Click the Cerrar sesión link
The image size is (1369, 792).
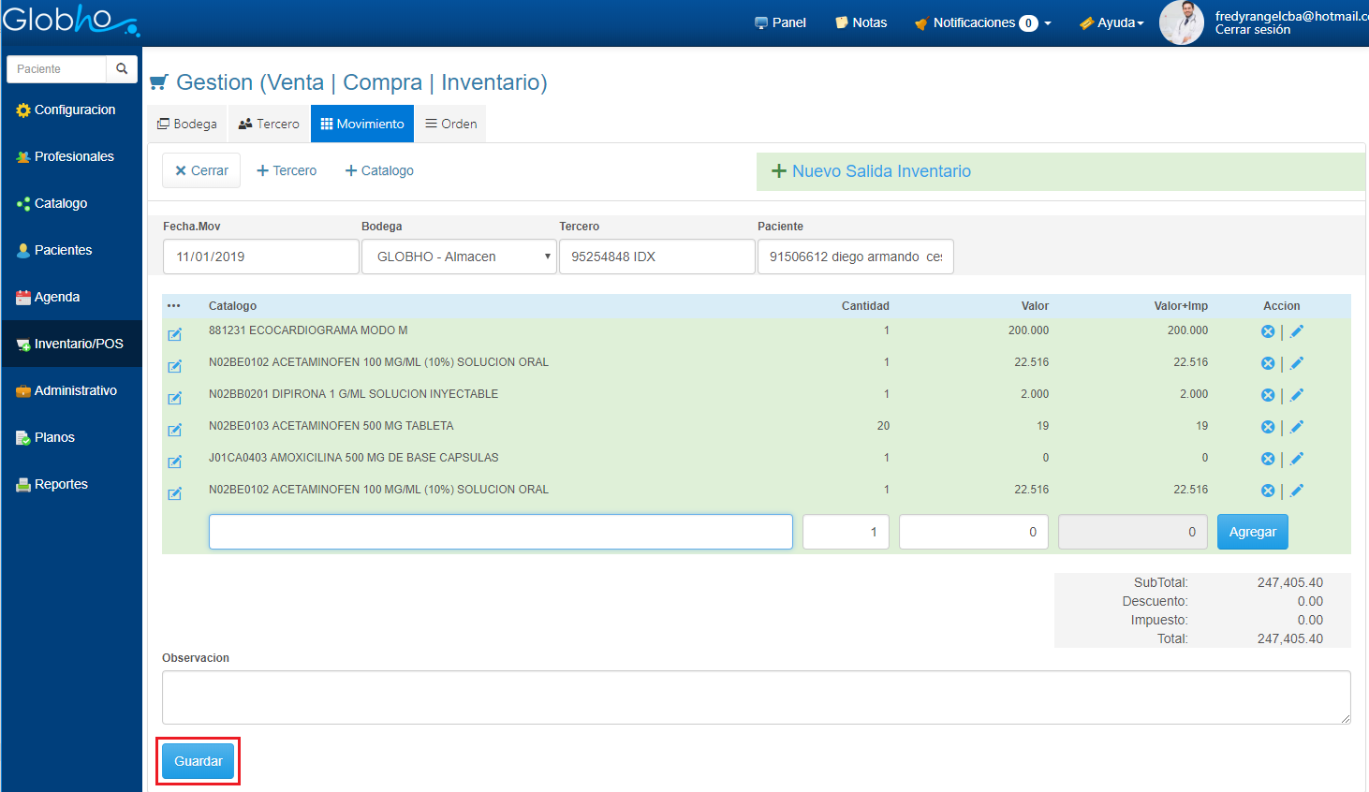[x=1252, y=30]
